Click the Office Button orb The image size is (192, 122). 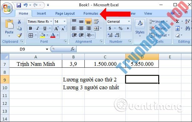pos(7,8)
